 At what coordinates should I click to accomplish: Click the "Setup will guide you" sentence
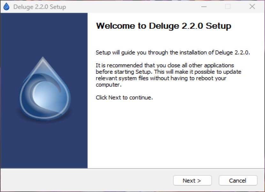click(x=173, y=53)
